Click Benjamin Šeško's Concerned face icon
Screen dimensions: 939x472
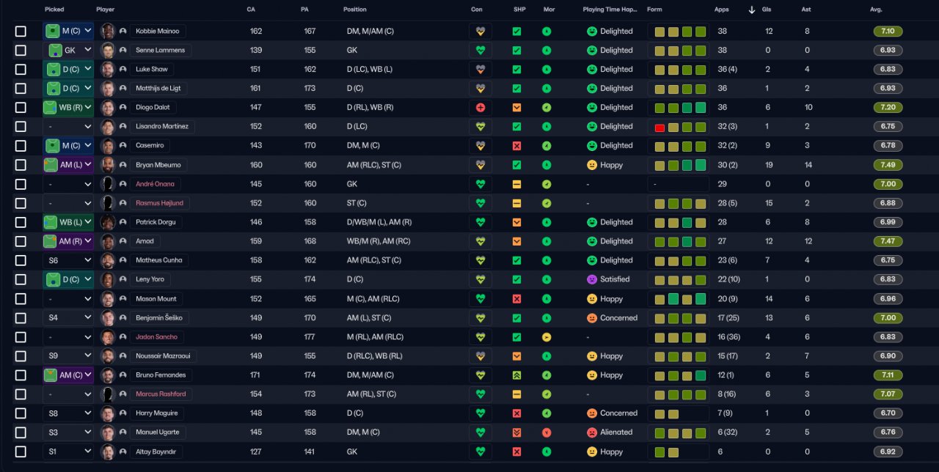coord(592,318)
